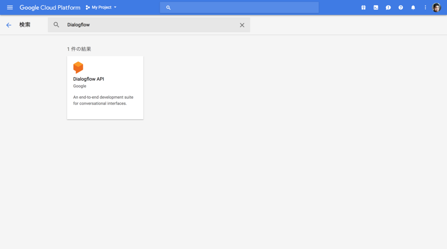Open the feedback alert icon
The image size is (447, 249).
click(388, 8)
